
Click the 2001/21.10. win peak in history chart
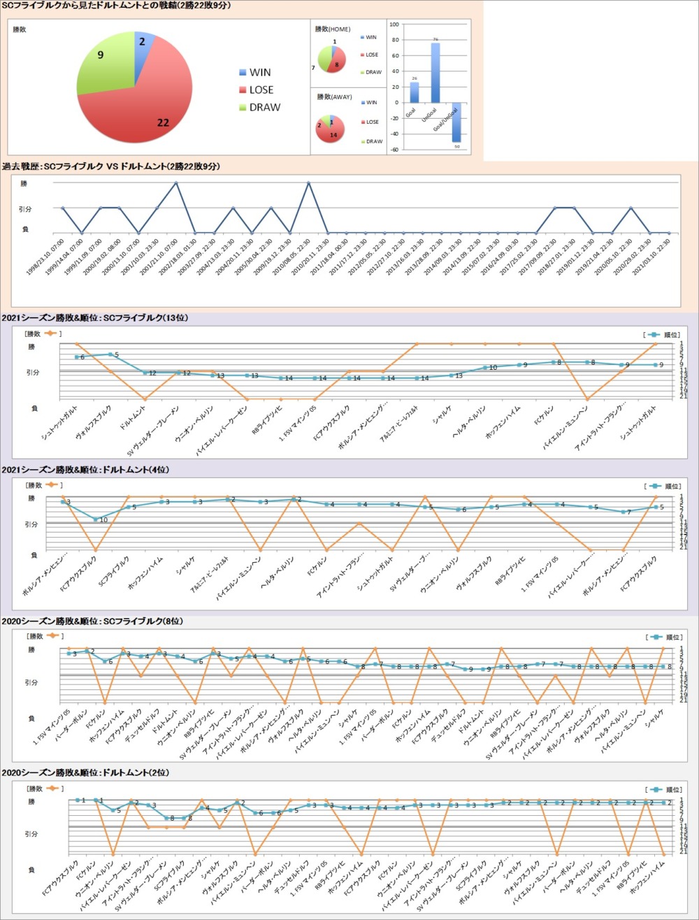click(176, 183)
